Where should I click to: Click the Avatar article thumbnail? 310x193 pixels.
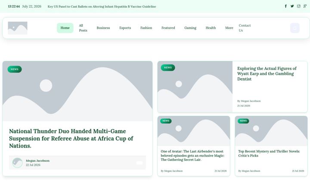(x=194, y=131)
